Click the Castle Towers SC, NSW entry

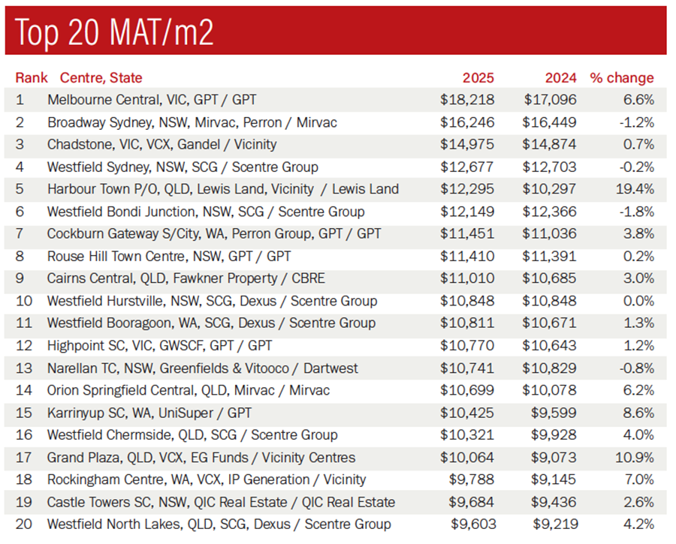point(221,502)
